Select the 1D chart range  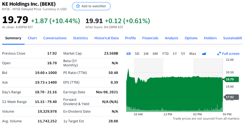point(128,54)
